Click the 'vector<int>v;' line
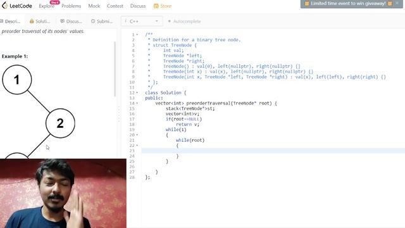405x228 pixels. click(x=182, y=114)
